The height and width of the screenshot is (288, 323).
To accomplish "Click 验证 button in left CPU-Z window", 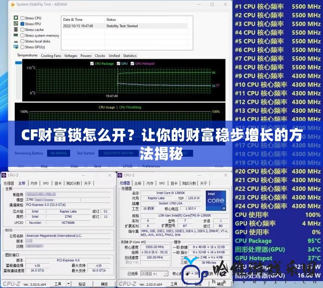I will coord(82,284).
